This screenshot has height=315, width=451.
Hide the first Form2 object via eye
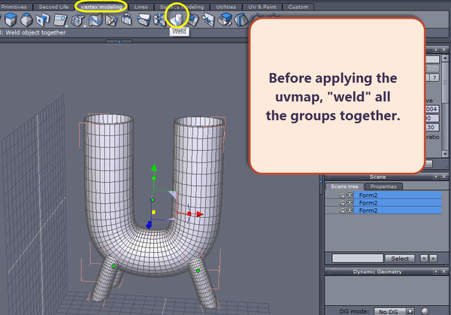coord(350,195)
